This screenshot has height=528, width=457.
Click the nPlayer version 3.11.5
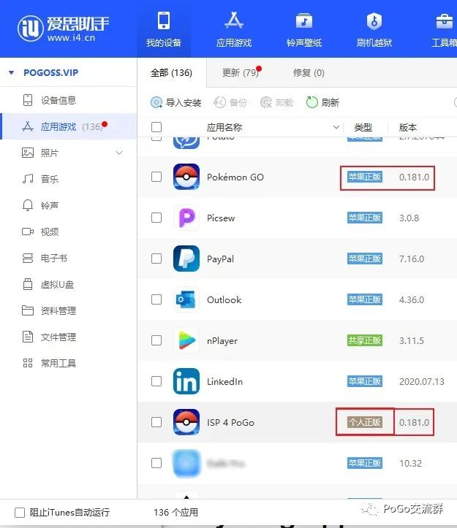pyautogui.click(x=412, y=340)
